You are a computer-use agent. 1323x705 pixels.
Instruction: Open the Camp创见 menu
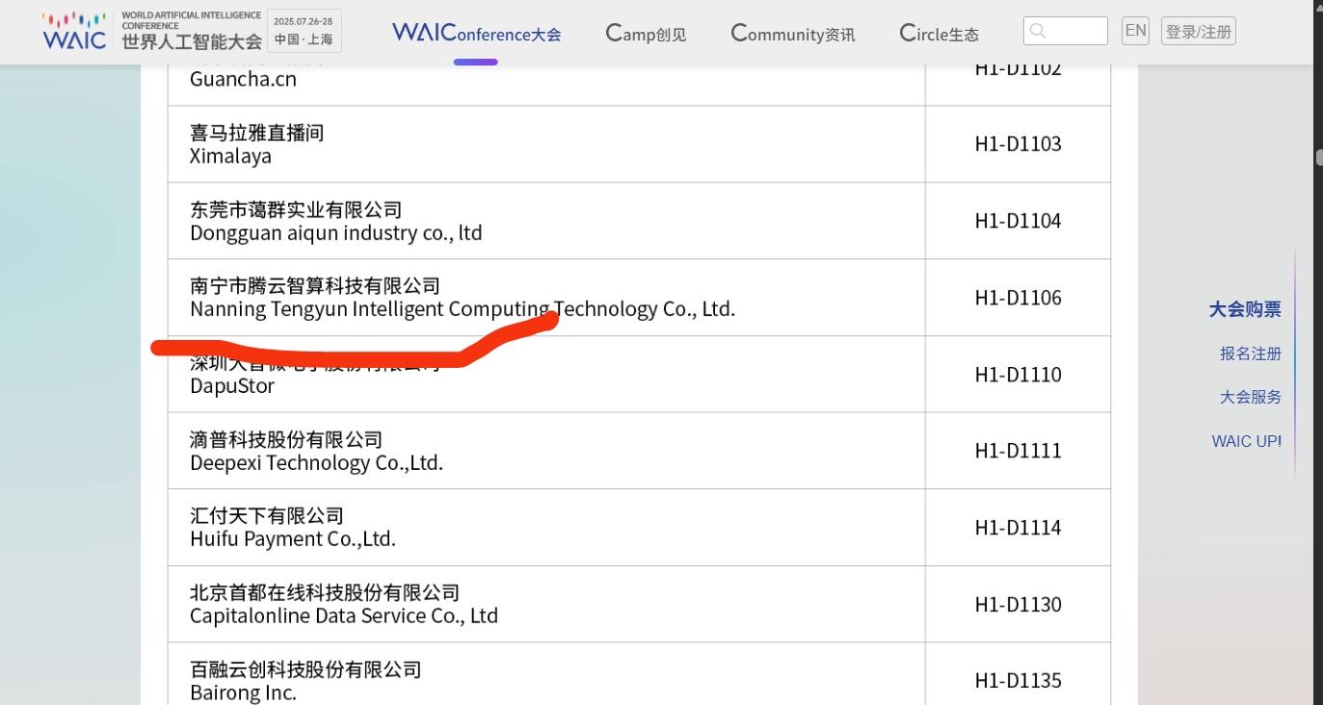click(646, 33)
